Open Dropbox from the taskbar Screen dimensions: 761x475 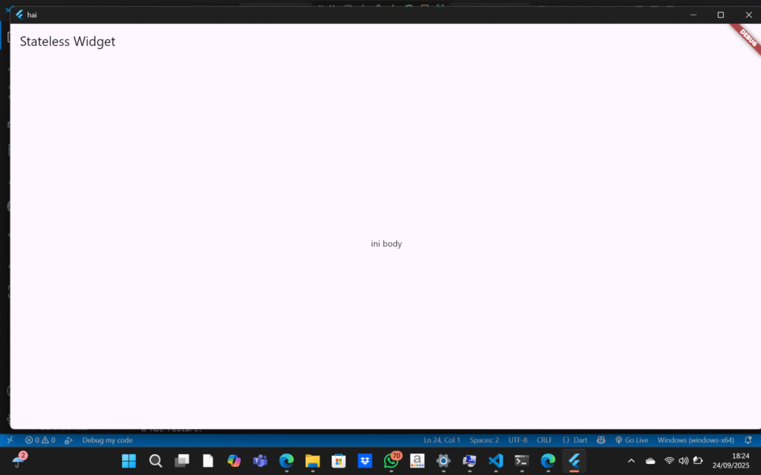[365, 461]
